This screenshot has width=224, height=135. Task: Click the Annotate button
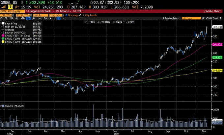(x=103, y=22)
